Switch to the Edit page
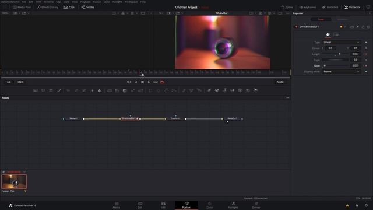The width and height of the screenshot is (373, 210). click(163, 205)
